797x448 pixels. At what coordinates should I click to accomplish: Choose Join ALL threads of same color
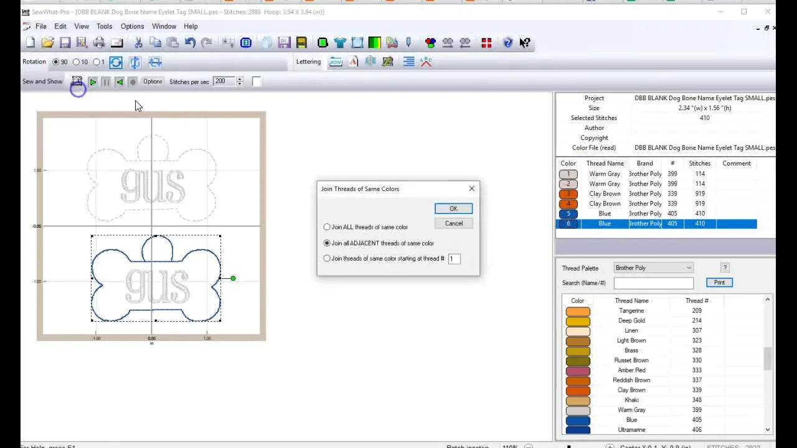tap(327, 227)
